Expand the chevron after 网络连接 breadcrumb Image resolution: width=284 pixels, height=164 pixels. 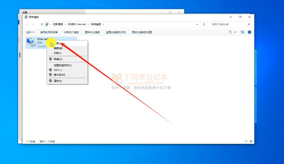(103, 24)
